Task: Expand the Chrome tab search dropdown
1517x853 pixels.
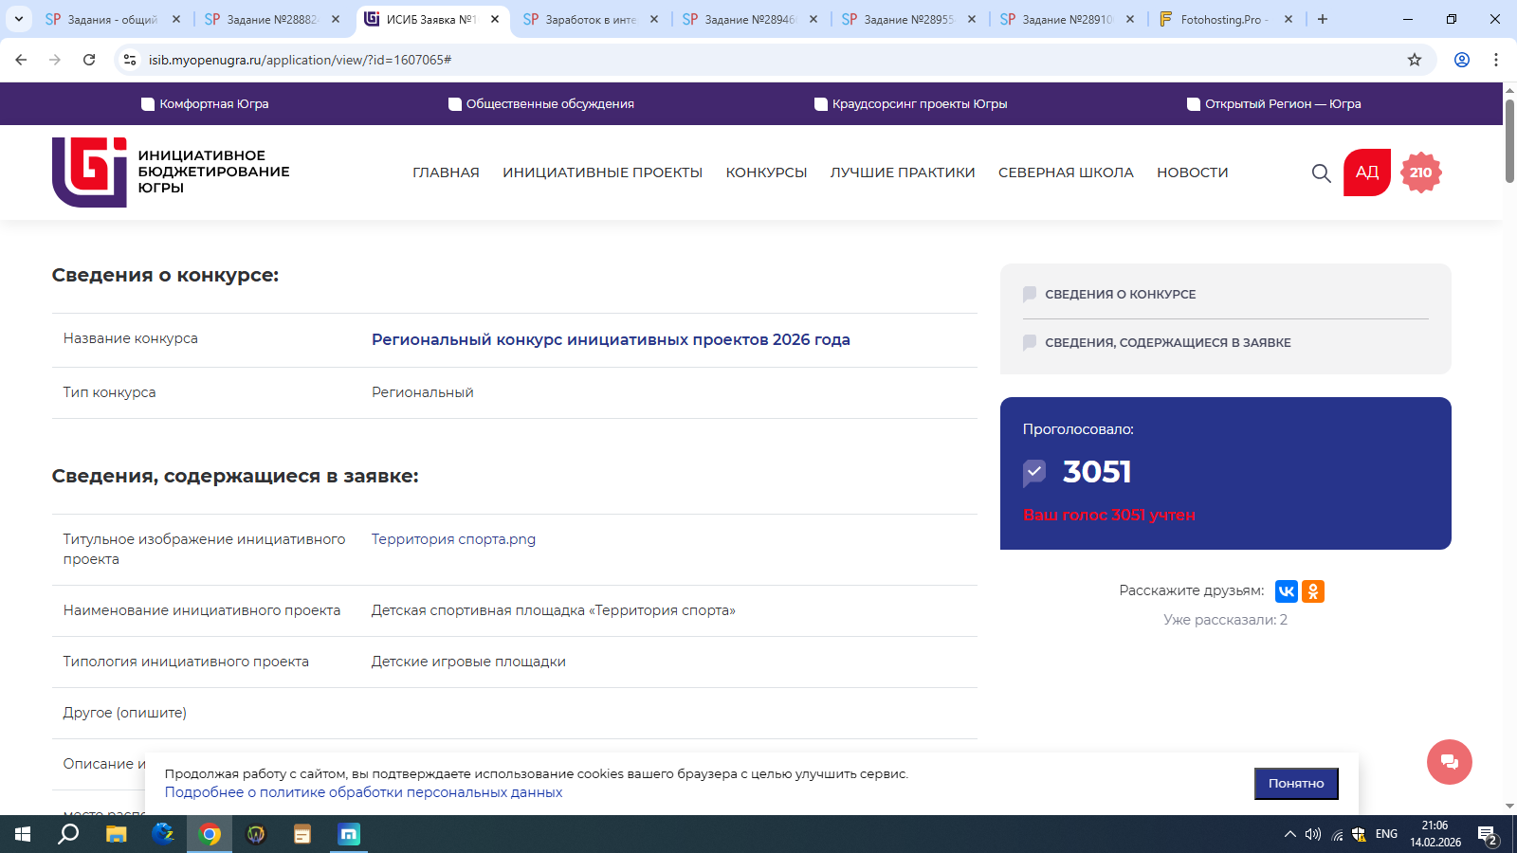Action: [x=18, y=19]
